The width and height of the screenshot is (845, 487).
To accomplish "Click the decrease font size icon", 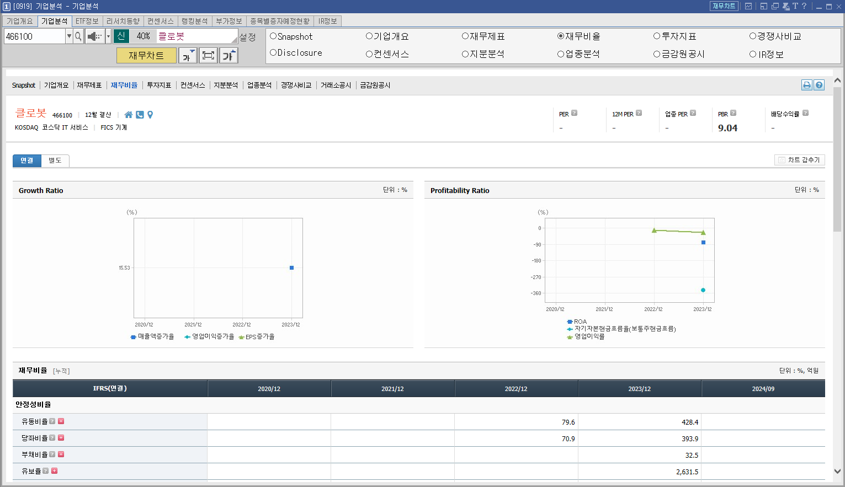I will pos(188,56).
